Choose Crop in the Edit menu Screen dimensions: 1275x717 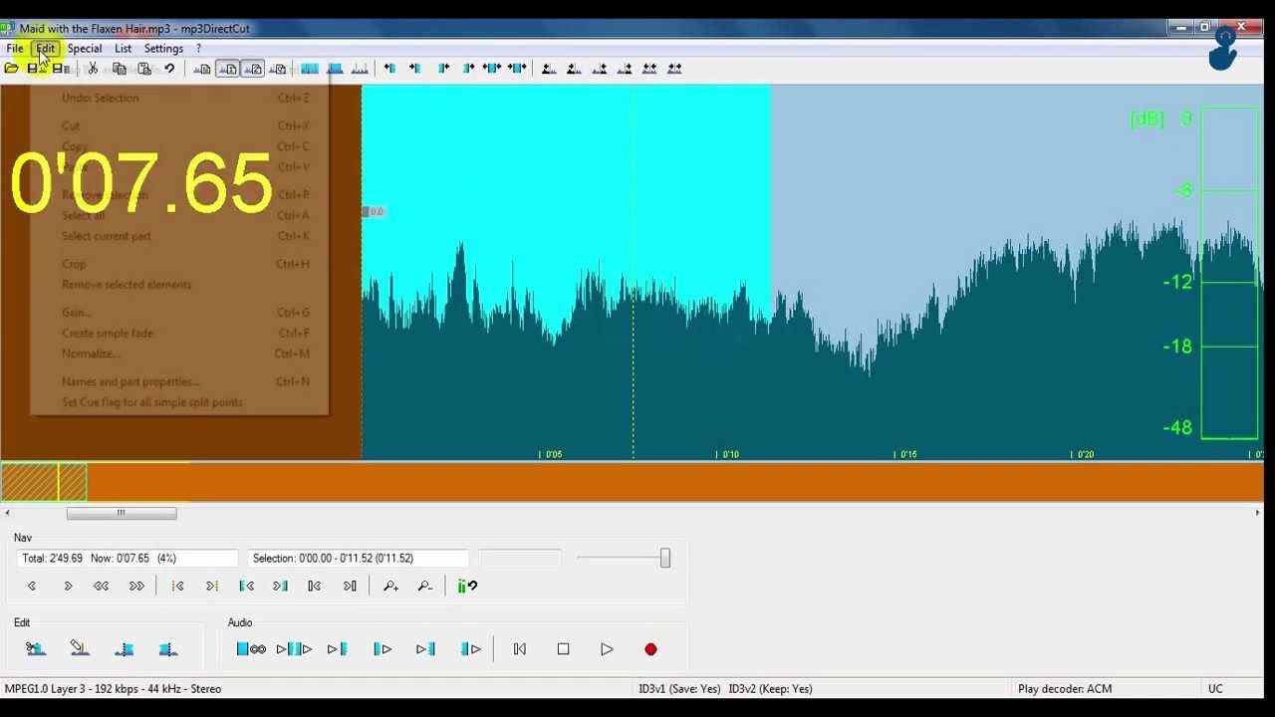pyautogui.click(x=179, y=264)
